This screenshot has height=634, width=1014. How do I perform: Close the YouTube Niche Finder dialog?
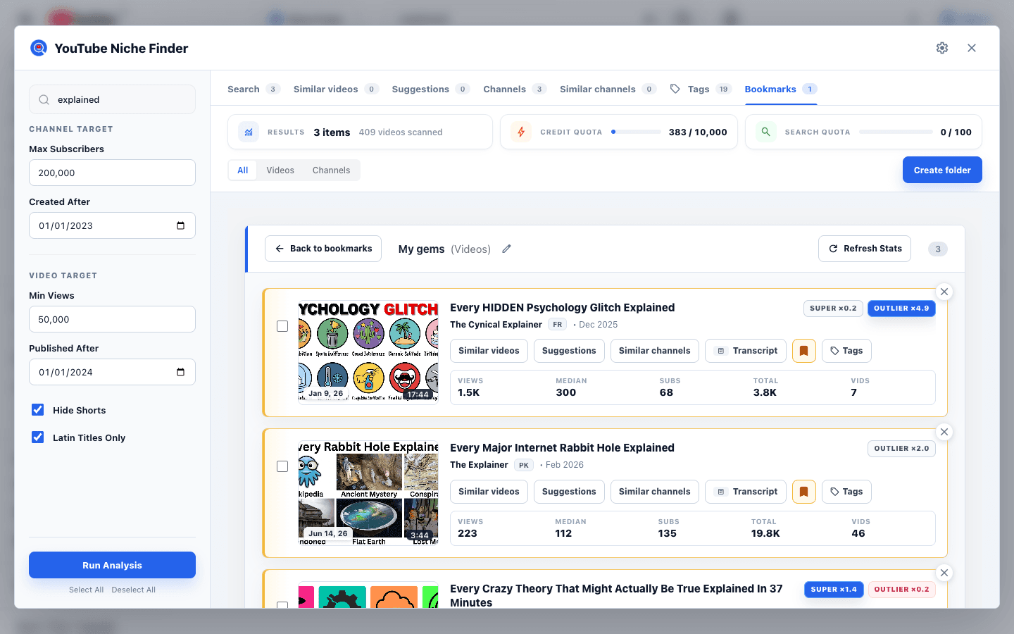pos(972,48)
